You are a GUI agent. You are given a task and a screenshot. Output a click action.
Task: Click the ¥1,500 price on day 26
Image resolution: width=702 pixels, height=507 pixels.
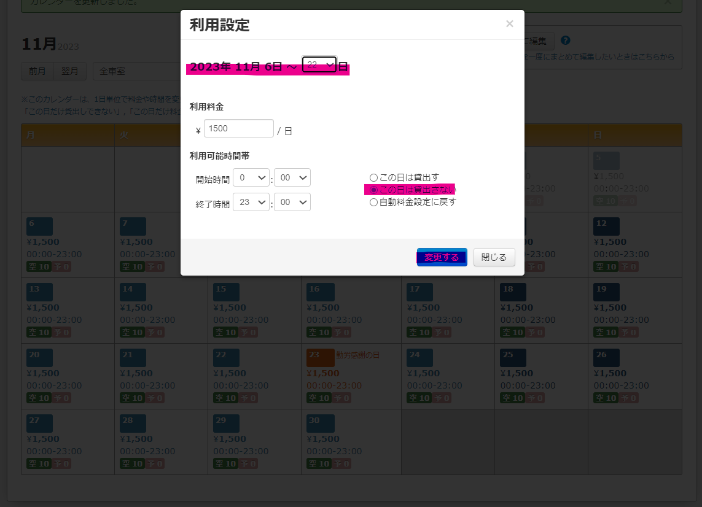click(610, 373)
